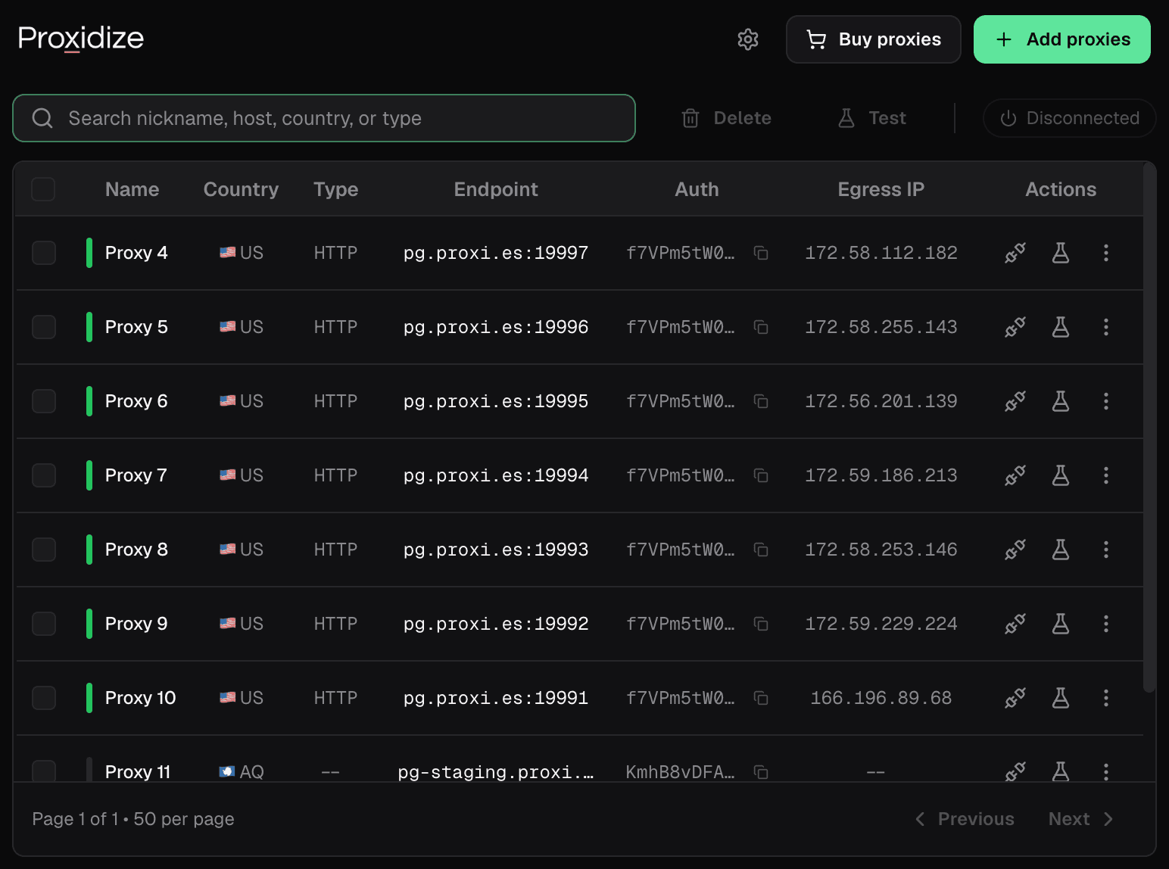
Task: Test Proxy 8 using its flask icon
Action: click(1061, 550)
